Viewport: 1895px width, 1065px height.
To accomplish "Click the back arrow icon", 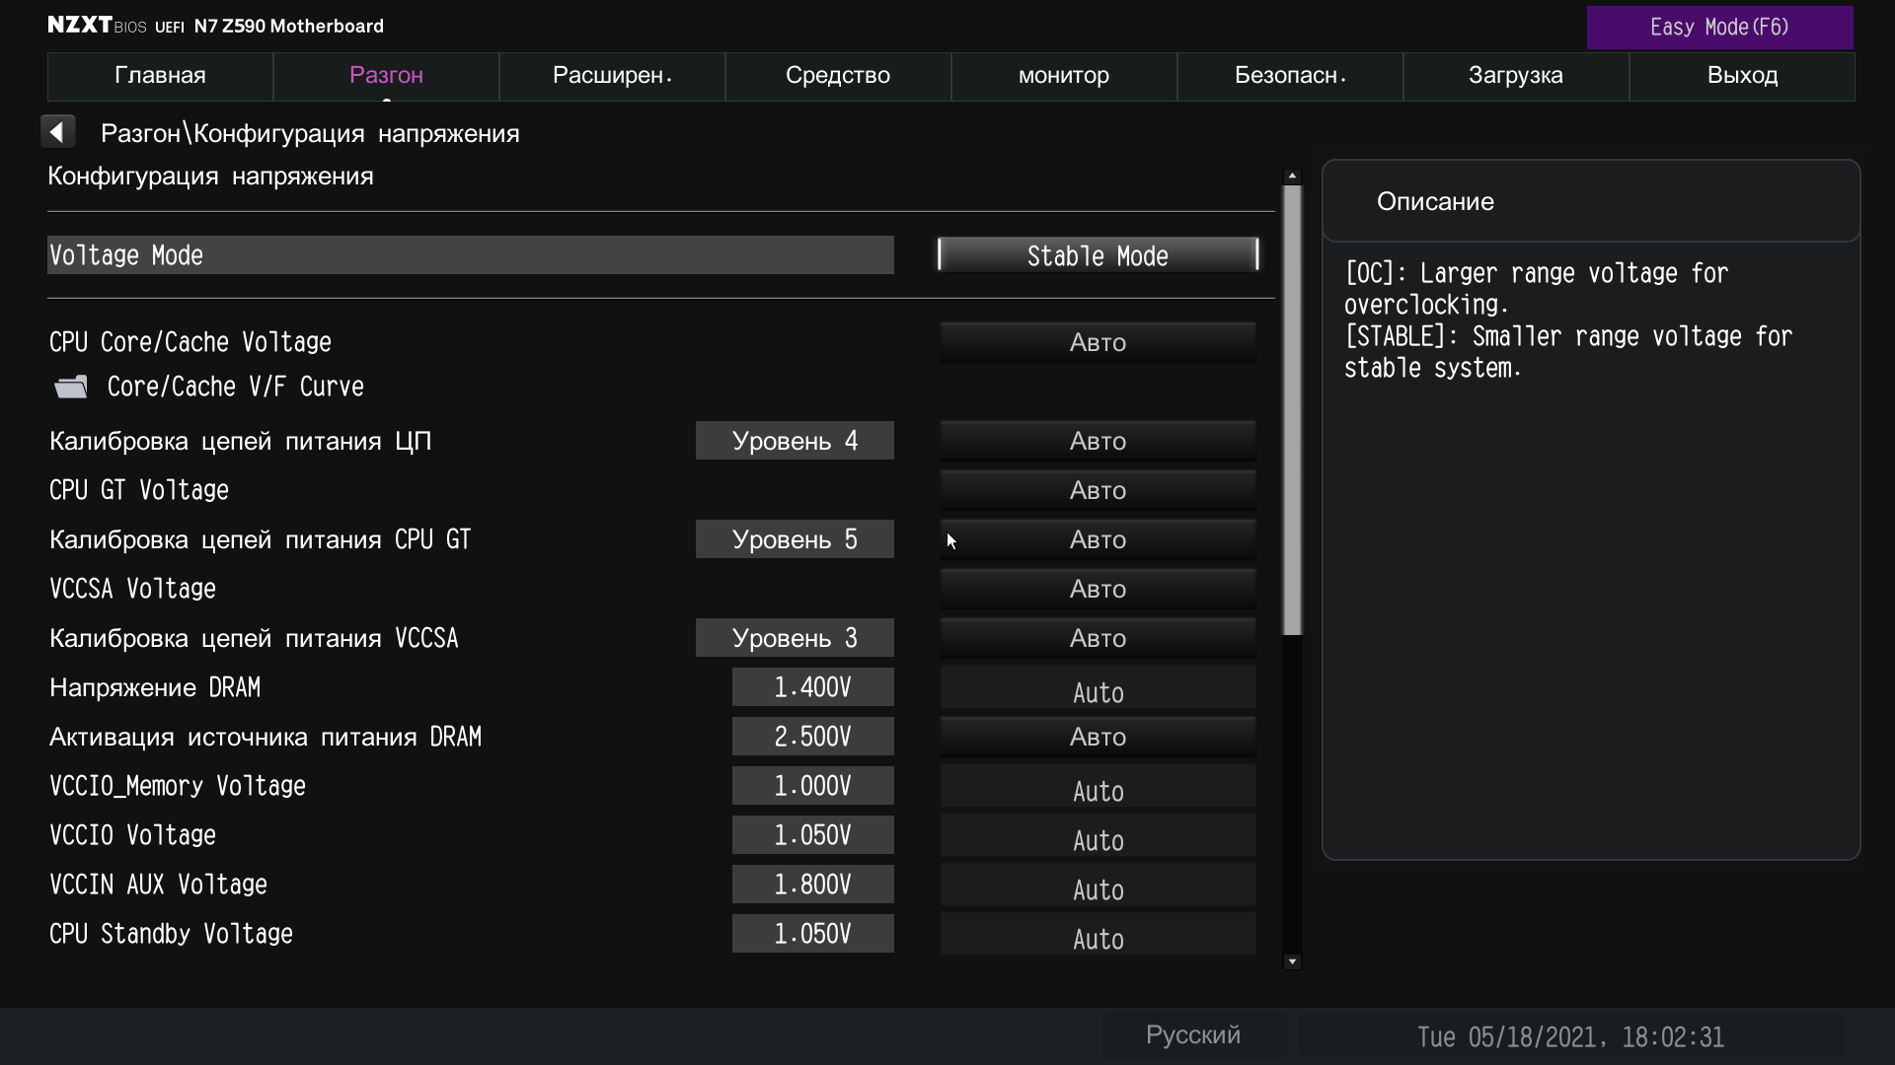I will (x=57, y=132).
